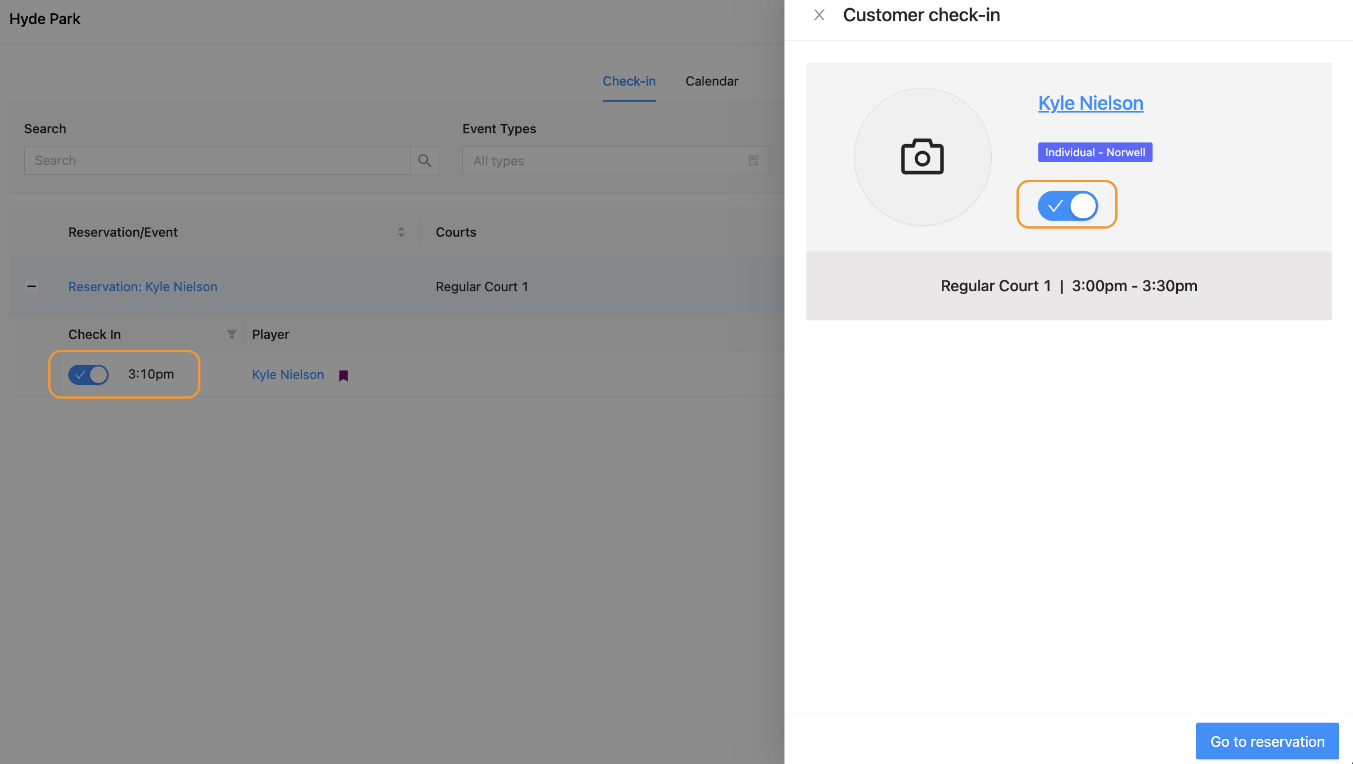Image resolution: width=1353 pixels, height=764 pixels.
Task: Close the Customer check-in panel
Action: pyautogui.click(x=819, y=15)
